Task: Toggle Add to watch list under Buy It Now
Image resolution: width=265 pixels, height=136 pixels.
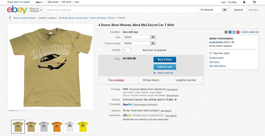Action: [x=163, y=73]
